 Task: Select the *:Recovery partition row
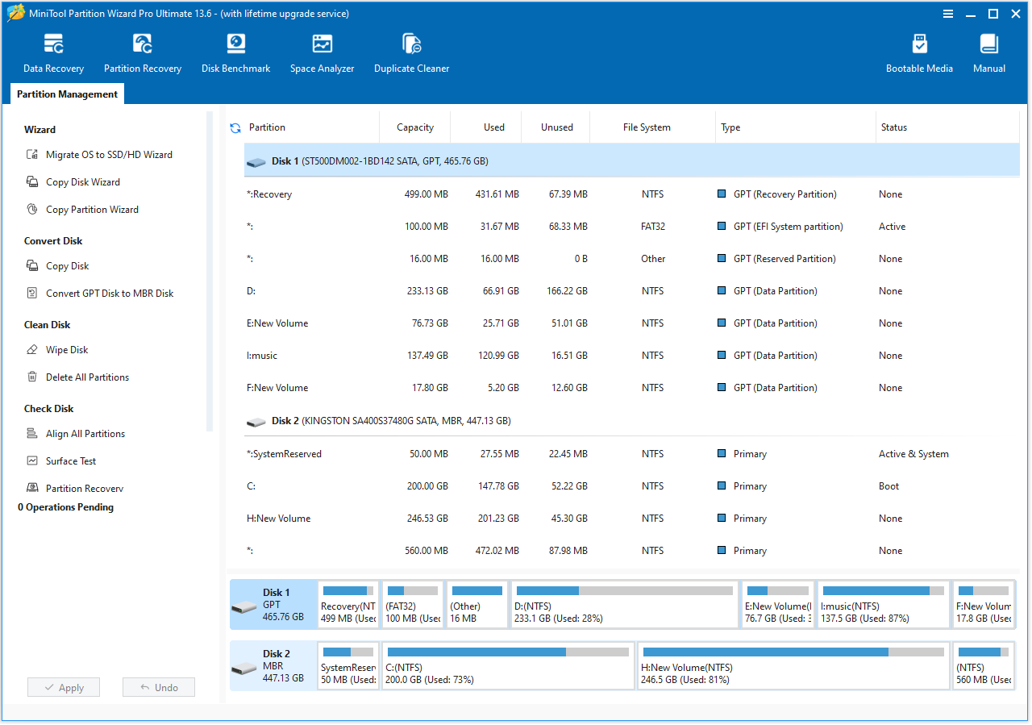(632, 194)
